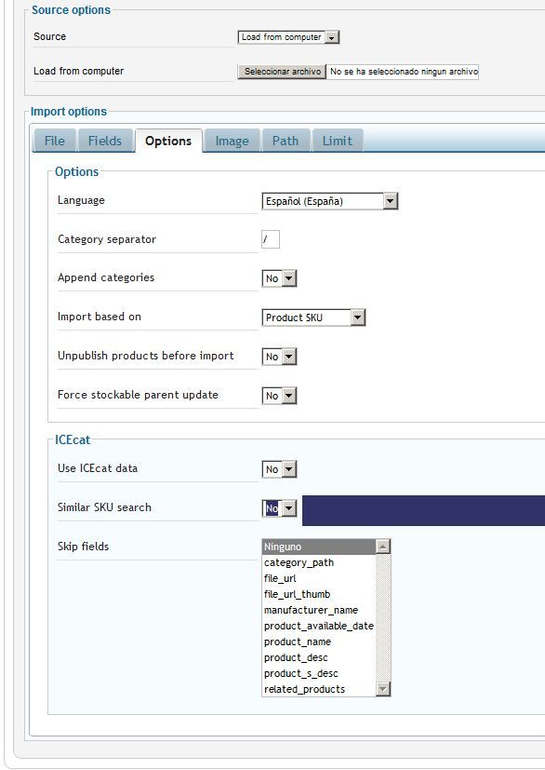This screenshot has height=770, width=545.
Task: Click the Category separator input field
Action: click(271, 239)
